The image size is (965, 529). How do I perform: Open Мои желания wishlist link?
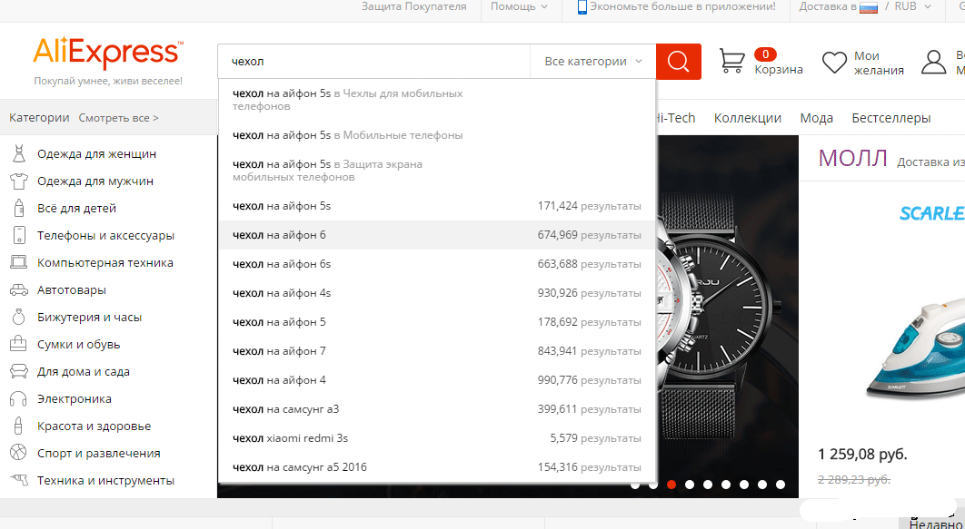(879, 64)
